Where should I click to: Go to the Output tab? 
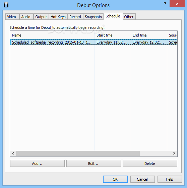pyautogui.click(x=41, y=17)
